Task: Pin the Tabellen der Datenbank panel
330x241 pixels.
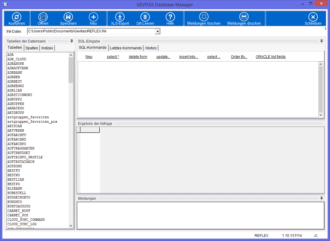Action: click(x=72, y=41)
